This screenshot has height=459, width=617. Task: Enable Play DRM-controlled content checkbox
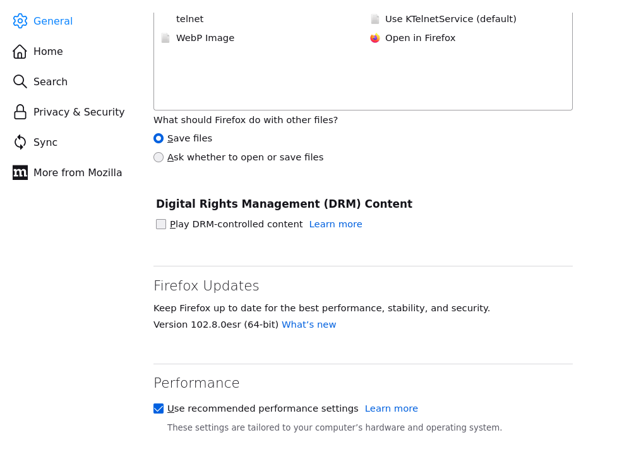point(161,224)
